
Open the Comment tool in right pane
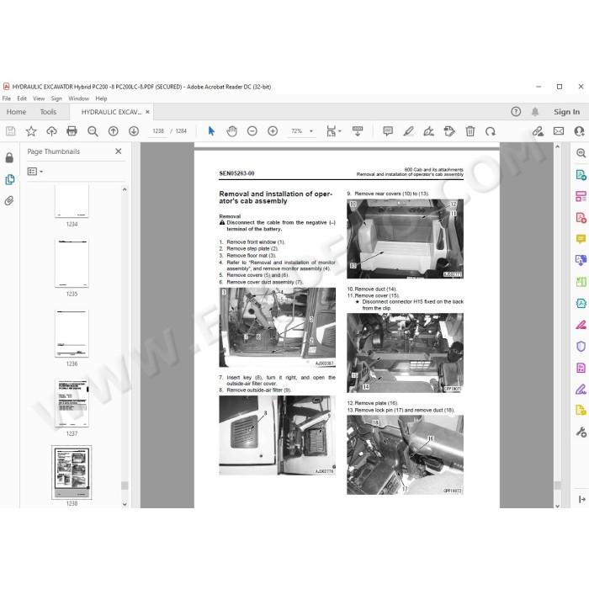point(581,239)
